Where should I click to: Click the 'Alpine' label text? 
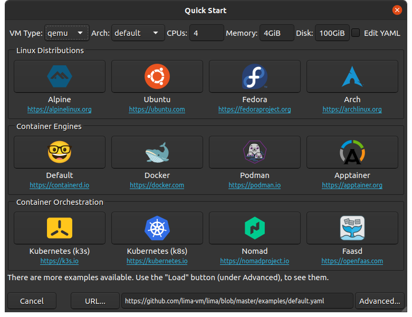[x=60, y=100]
